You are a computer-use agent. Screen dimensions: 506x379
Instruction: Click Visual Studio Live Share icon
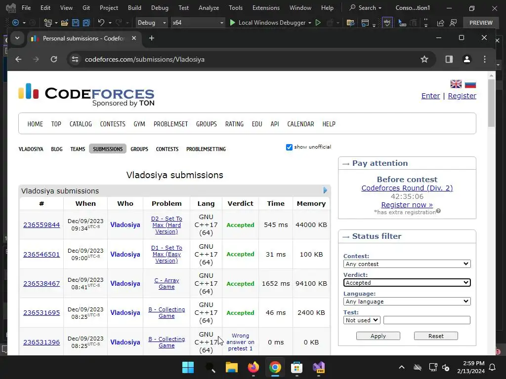[440, 23]
